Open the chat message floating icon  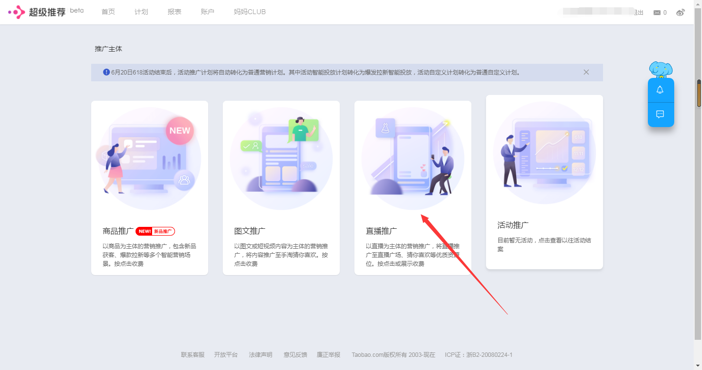(x=660, y=114)
